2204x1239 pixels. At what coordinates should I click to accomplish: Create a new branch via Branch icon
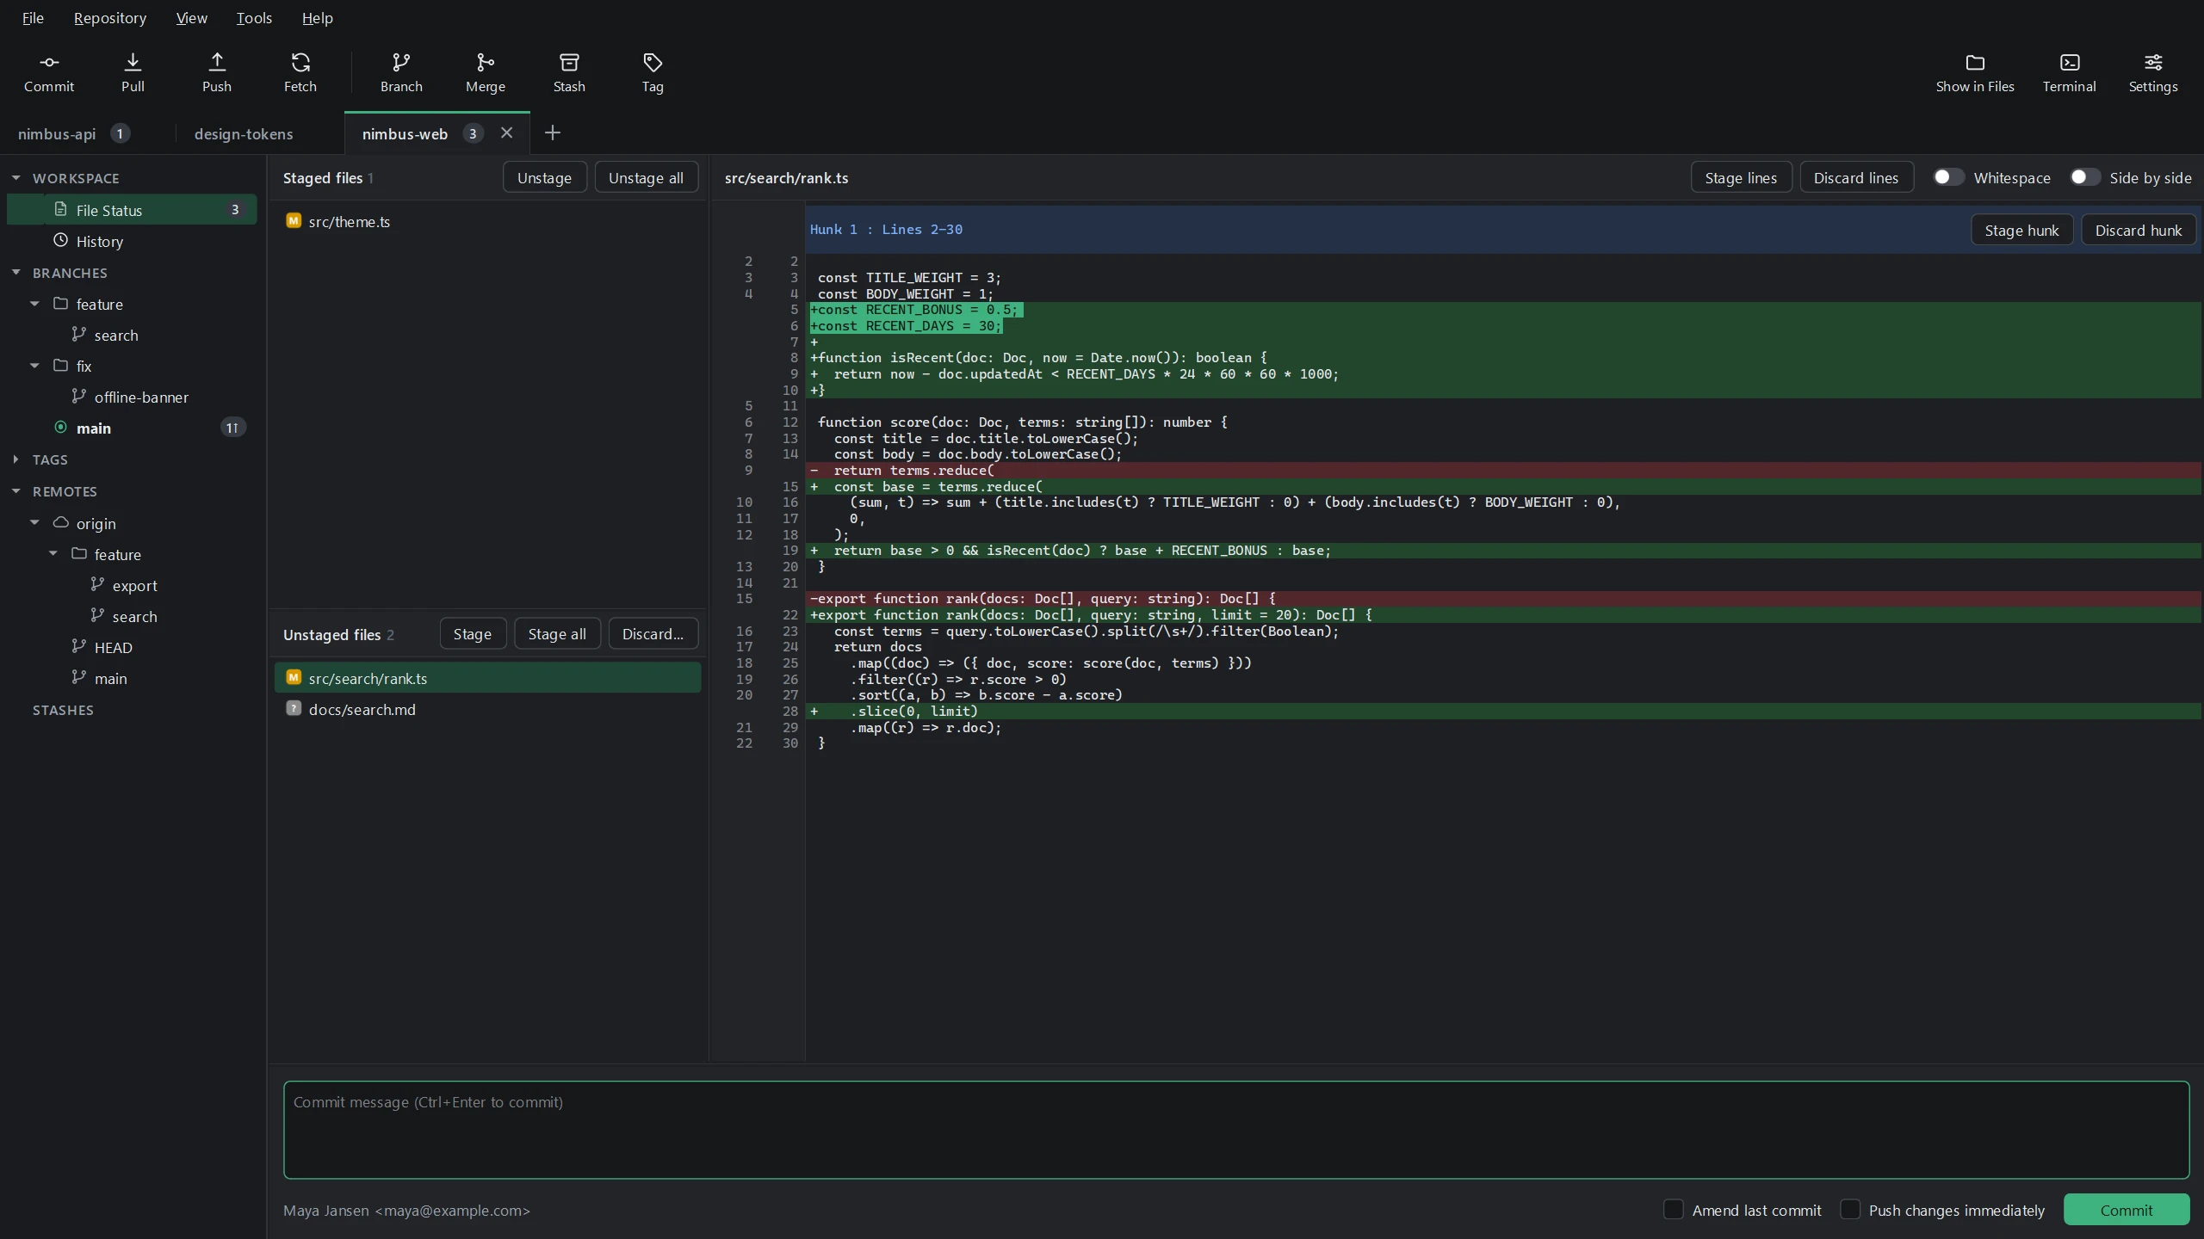(x=401, y=72)
